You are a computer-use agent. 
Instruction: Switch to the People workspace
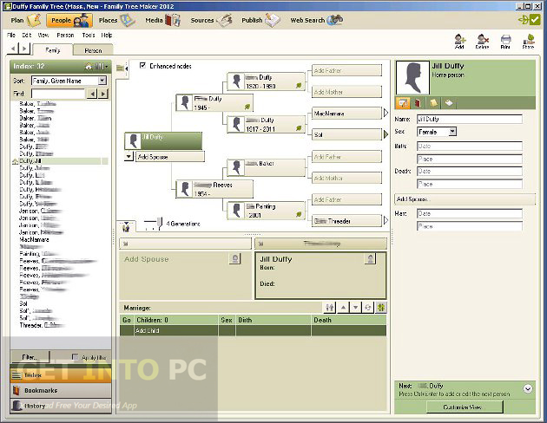[x=69, y=20]
